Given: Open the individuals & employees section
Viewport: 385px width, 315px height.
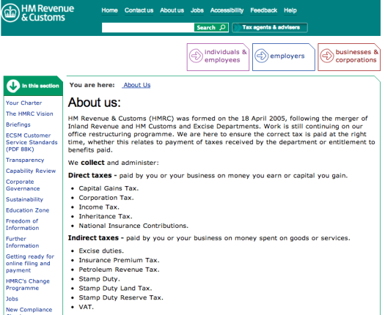Looking at the screenshot, I should 218,57.
